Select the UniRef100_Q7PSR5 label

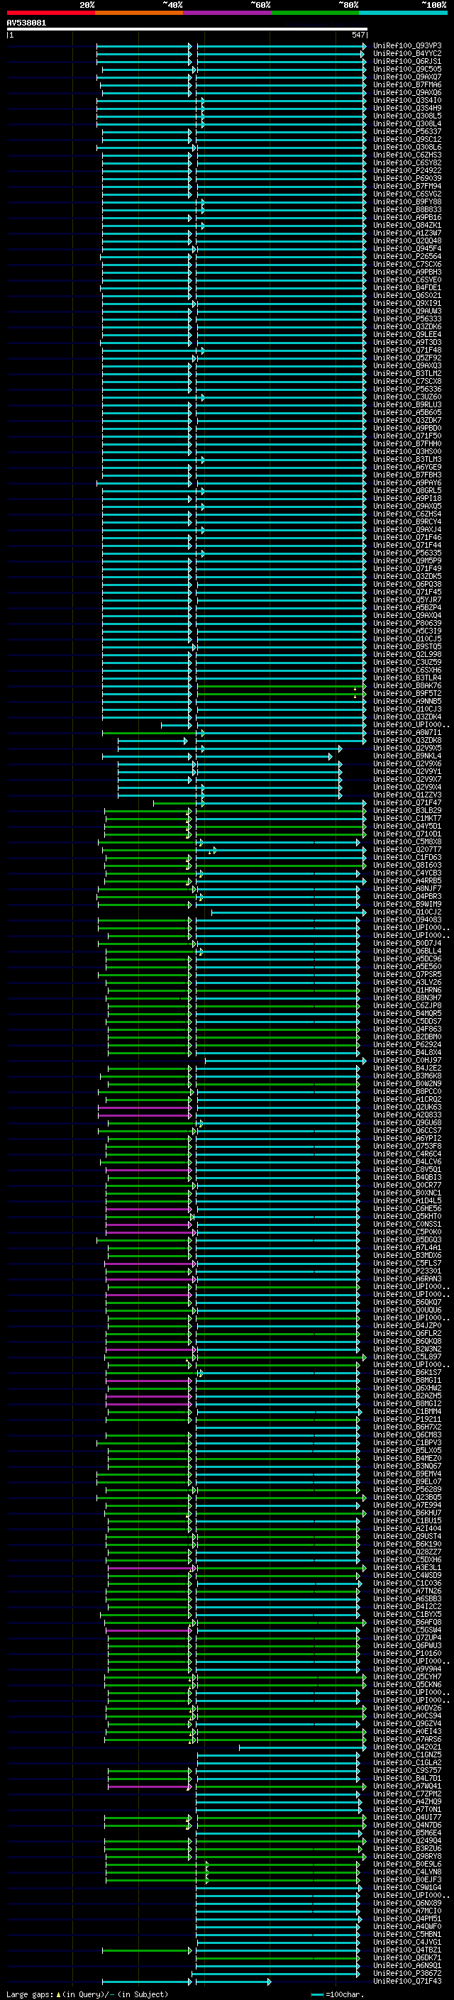[406, 974]
